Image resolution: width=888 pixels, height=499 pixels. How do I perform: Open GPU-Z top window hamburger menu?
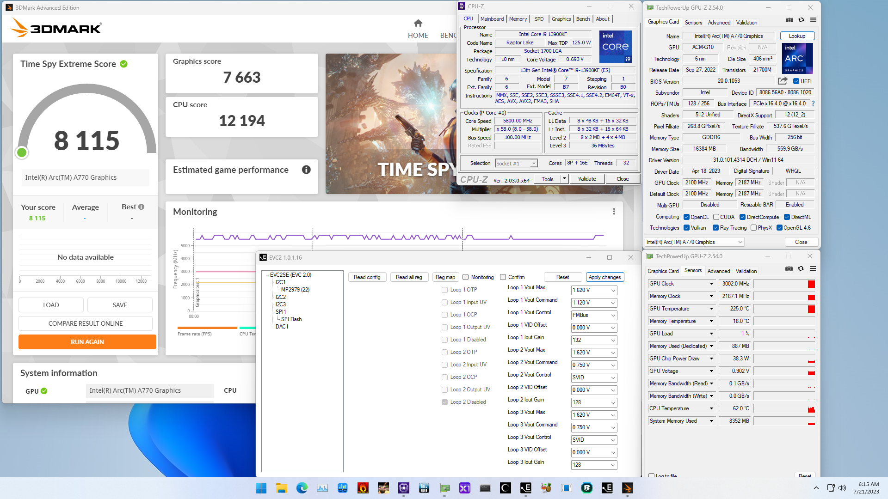pyautogui.click(x=813, y=20)
